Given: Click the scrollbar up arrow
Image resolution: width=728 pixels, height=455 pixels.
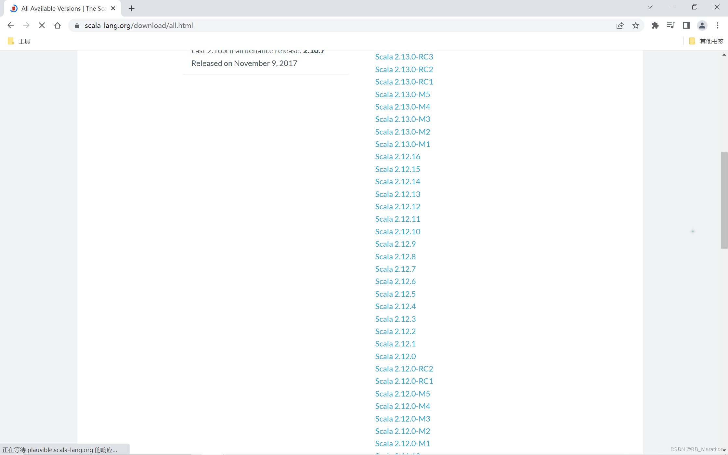Looking at the screenshot, I should coord(724,55).
